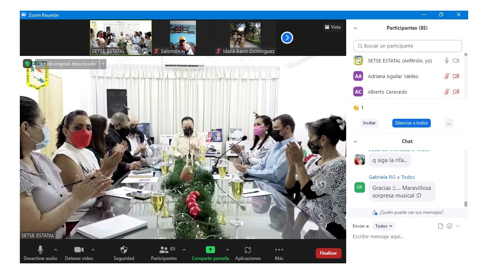Click the green encryption shield icon

[27, 64]
